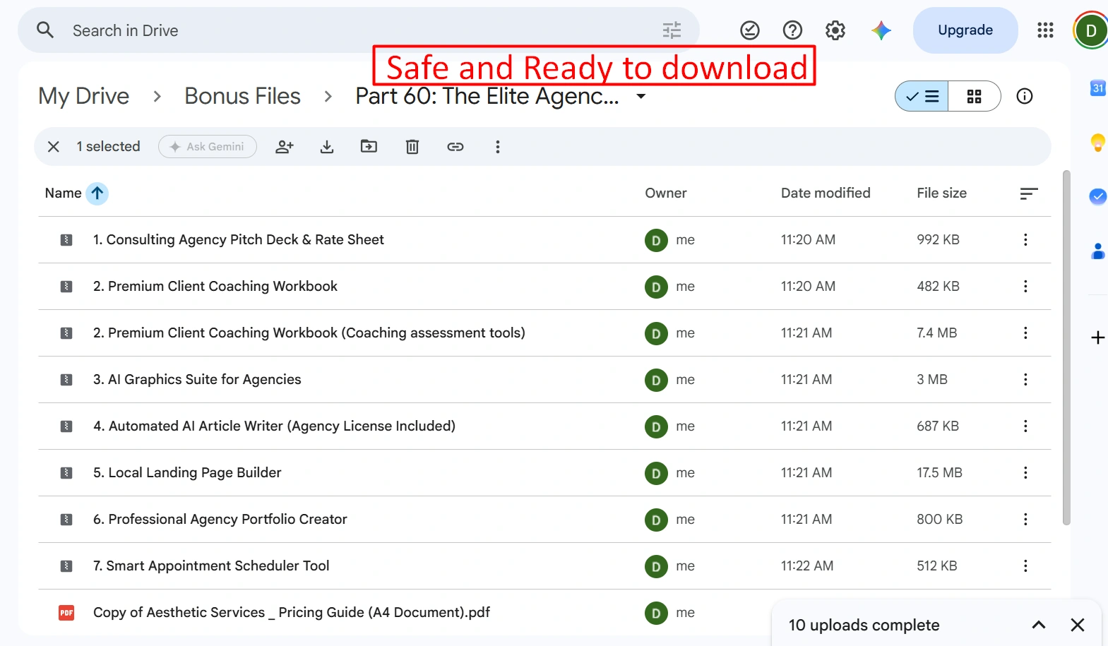Reverse the Name sort direction arrow
The height and width of the screenshot is (646, 1108).
click(97, 193)
